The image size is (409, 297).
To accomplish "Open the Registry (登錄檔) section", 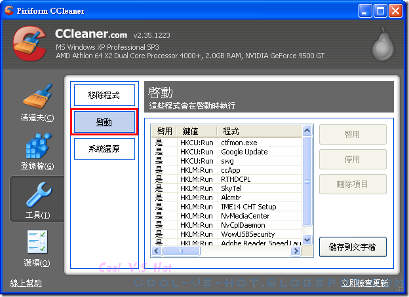I will tap(37, 151).
